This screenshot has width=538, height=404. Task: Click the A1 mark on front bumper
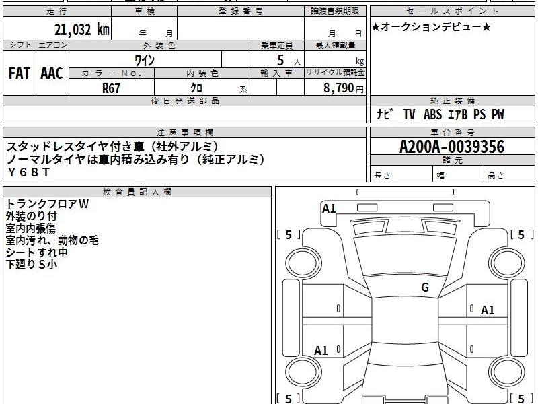329,209
